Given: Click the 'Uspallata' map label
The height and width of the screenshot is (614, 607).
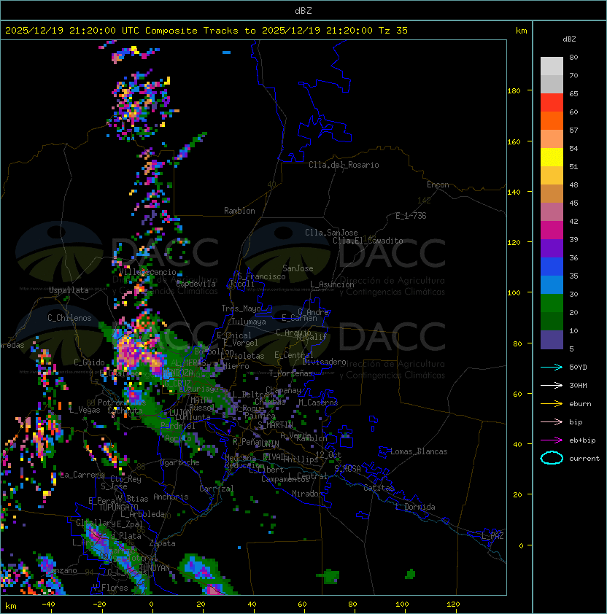Looking at the screenshot, I should coord(69,290).
